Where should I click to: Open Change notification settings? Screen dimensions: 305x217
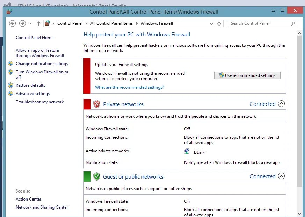(42, 64)
